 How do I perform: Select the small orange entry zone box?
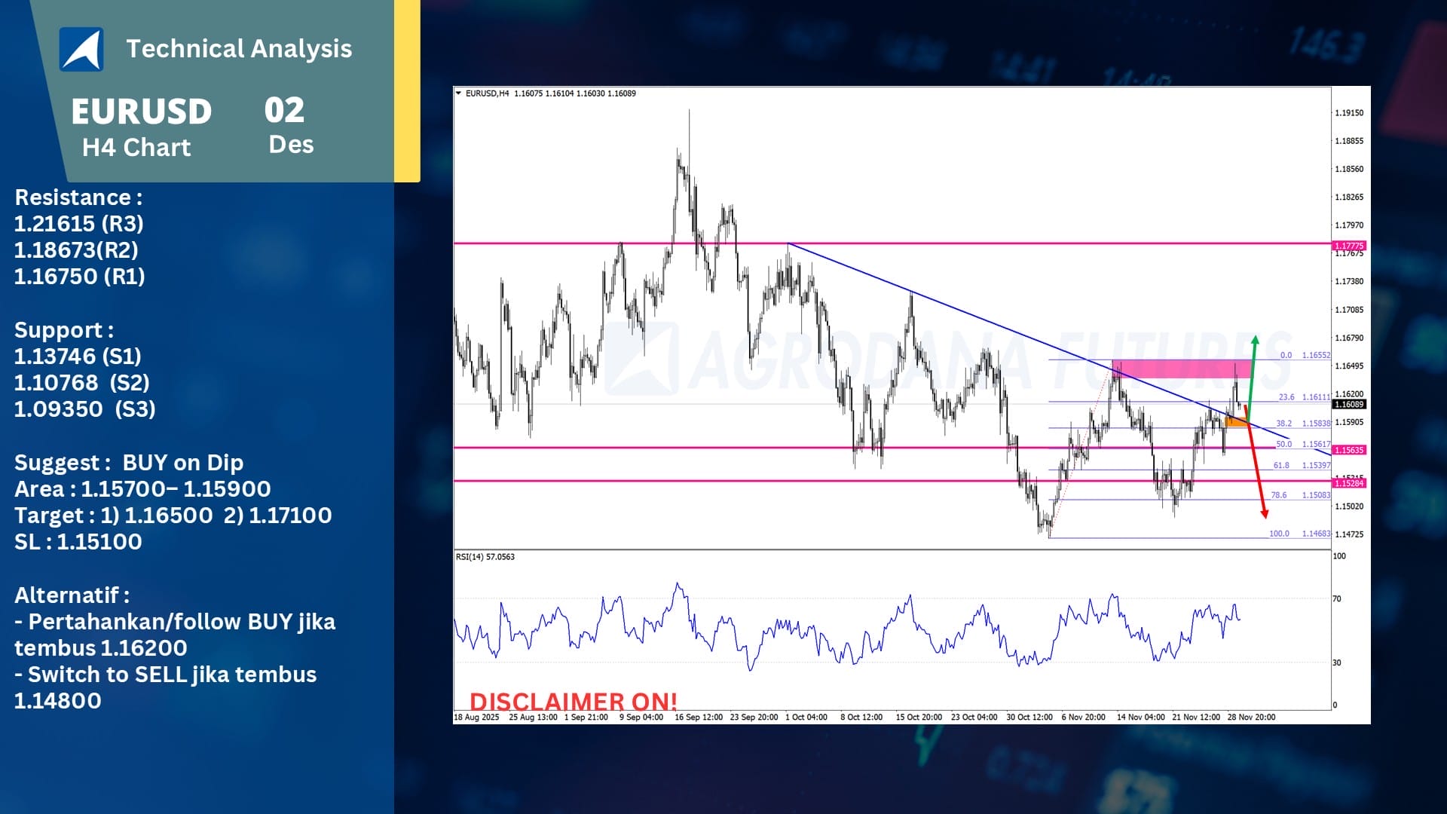coord(1236,421)
